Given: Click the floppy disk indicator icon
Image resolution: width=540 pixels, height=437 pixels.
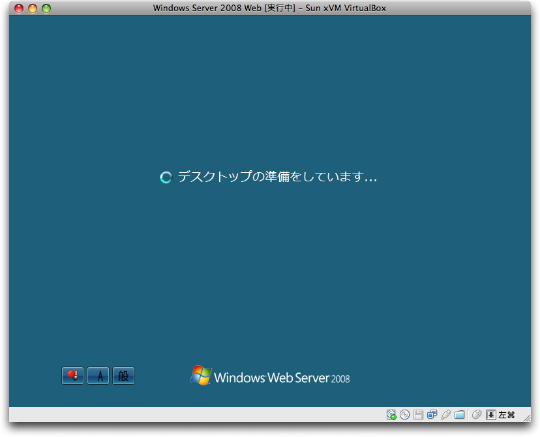Looking at the screenshot, I should click(x=418, y=415).
